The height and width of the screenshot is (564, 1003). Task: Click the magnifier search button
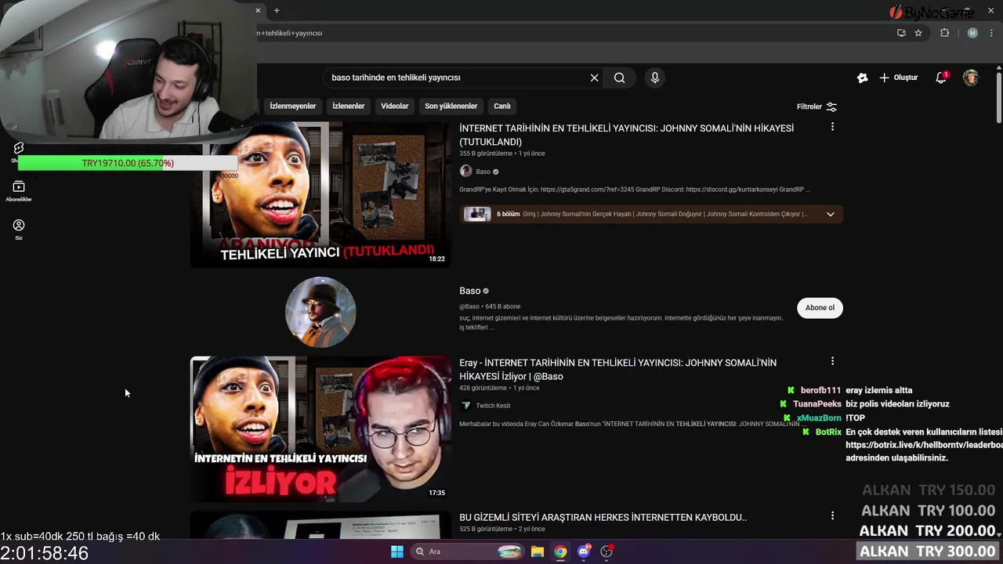point(619,78)
